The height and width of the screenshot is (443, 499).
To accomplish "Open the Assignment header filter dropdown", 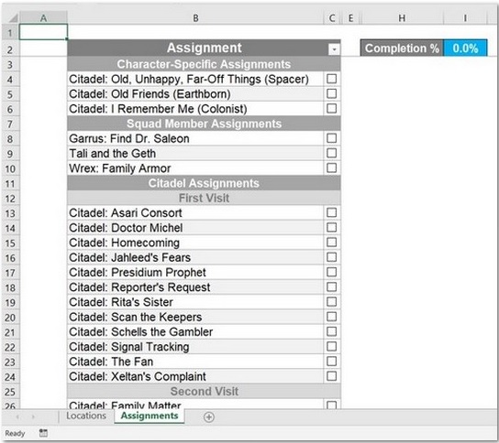I will tap(334, 49).
